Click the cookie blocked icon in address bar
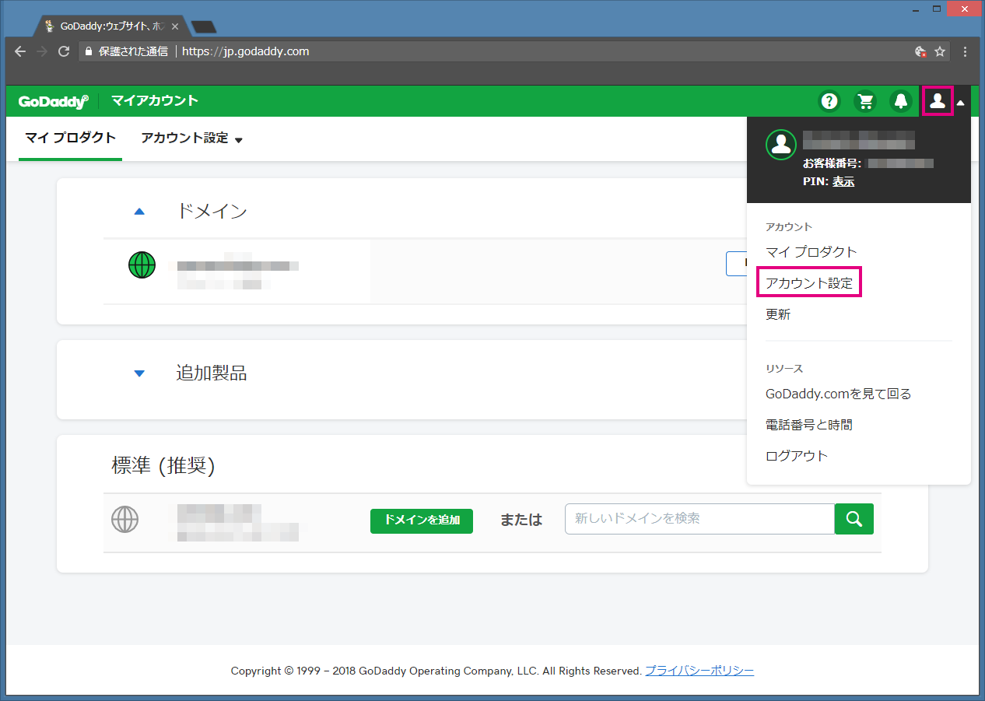 [x=920, y=51]
